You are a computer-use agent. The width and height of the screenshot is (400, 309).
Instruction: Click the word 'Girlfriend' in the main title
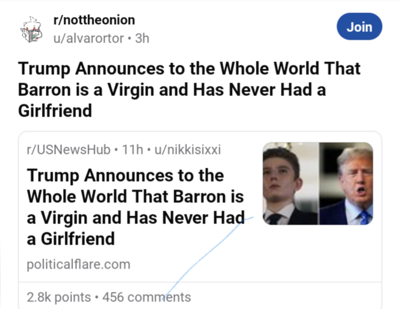click(x=55, y=111)
